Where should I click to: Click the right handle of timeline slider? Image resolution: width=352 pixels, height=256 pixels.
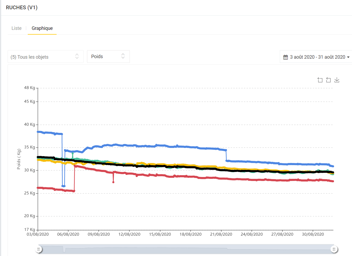(334, 249)
